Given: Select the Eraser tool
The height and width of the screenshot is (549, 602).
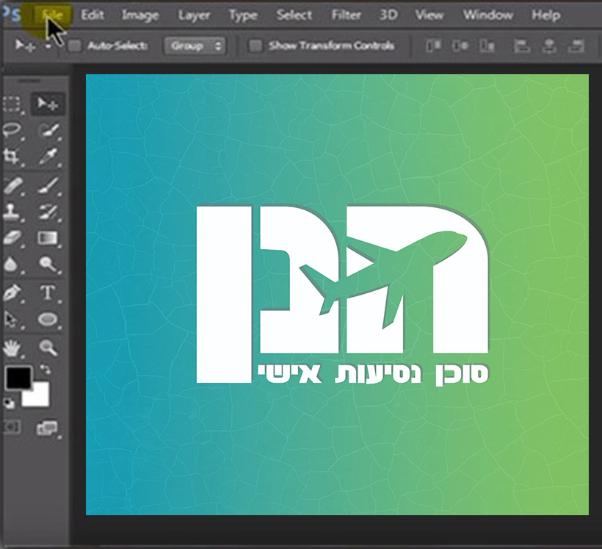Looking at the screenshot, I should (x=12, y=238).
